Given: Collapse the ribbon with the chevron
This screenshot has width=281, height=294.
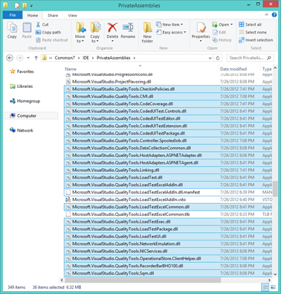Looking at the screenshot, I should point(266,15).
